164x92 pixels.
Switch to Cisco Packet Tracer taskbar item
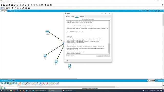pyautogui.click(x=41, y=91)
